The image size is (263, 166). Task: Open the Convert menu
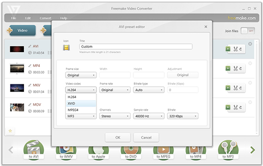[x=45, y=18]
